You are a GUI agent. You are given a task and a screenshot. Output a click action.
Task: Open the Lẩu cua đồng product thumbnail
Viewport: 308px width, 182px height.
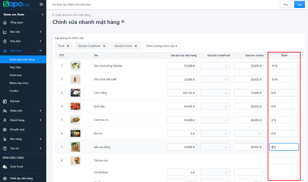pyautogui.click(x=75, y=147)
